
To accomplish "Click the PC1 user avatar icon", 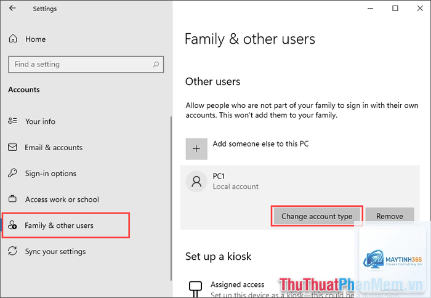I will pos(196,182).
